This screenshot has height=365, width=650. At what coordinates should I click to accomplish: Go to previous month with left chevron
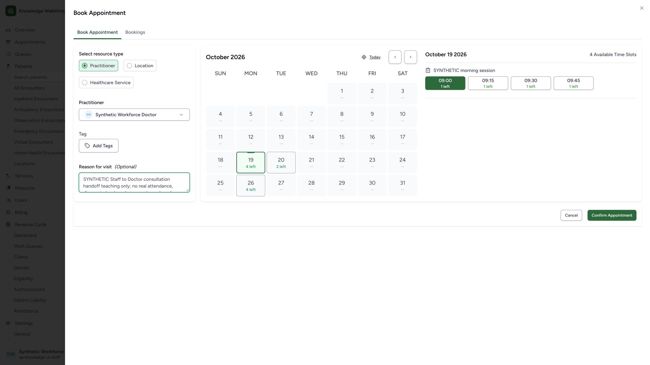(x=395, y=57)
